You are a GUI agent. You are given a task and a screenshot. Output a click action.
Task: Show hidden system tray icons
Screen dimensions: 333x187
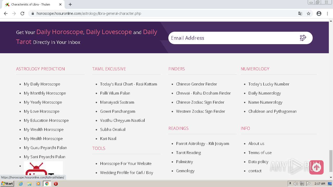point(290,184)
